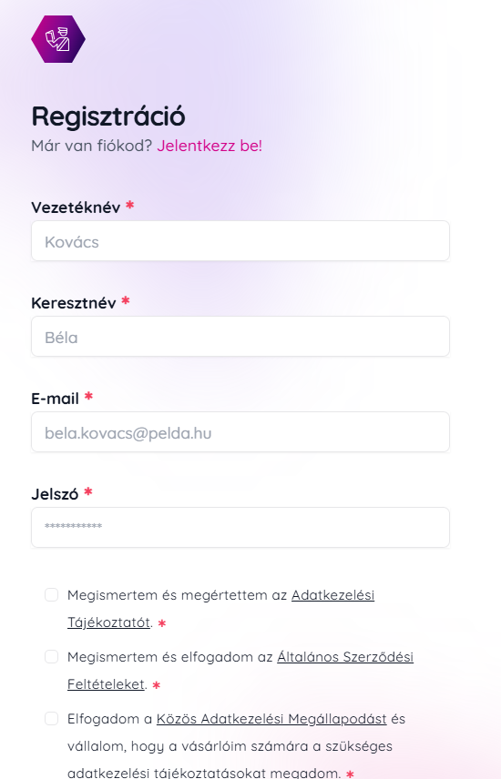This screenshot has height=779, width=501.
Task: Click the Jelszó password field
Action: click(x=240, y=527)
